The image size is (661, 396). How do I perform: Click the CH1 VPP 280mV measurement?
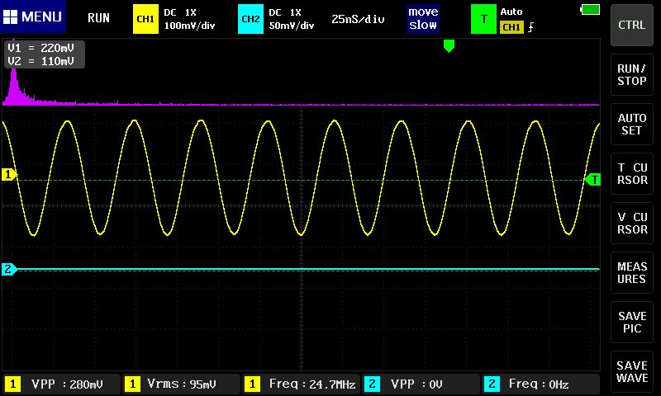click(61, 384)
